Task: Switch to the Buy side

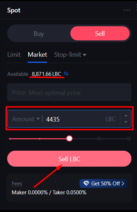Action: pos(39,33)
